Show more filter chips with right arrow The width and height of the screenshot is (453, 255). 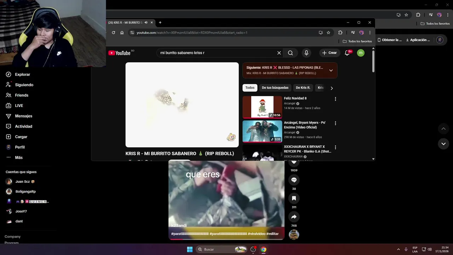[x=332, y=88]
